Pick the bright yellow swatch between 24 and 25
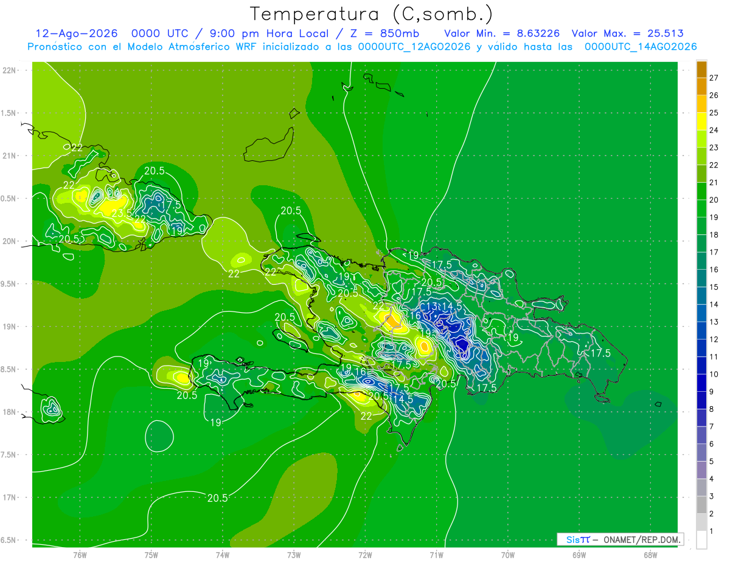 point(701,121)
